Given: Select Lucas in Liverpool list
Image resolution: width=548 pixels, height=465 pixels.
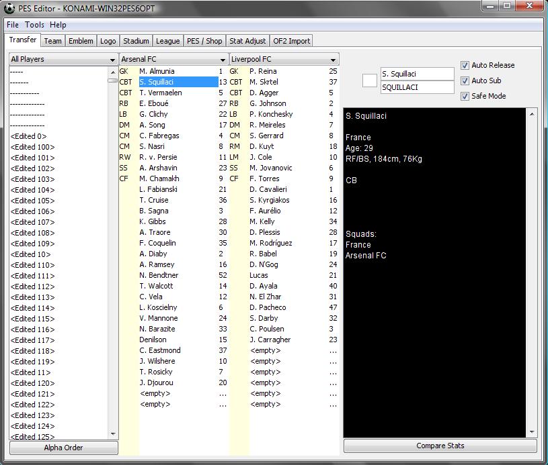Looking at the screenshot, I should click(284, 275).
